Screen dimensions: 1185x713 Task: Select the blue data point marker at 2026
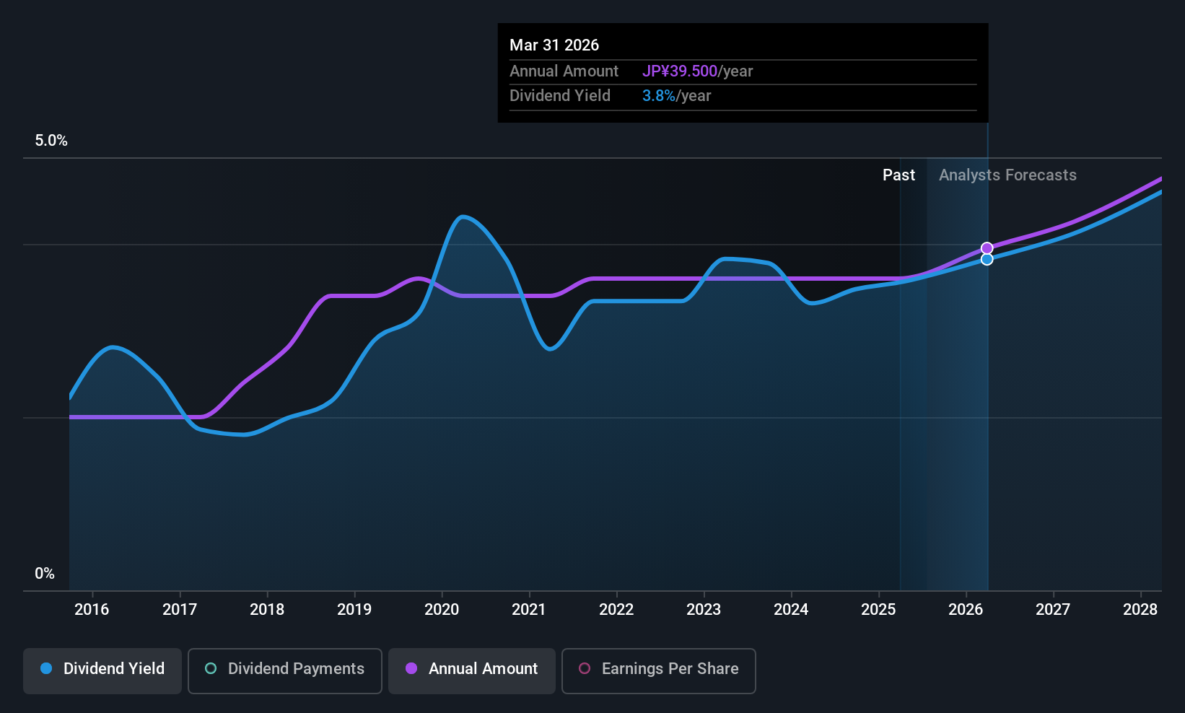[987, 259]
